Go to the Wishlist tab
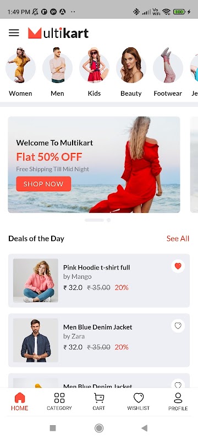The height and width of the screenshot is (440, 198). pyautogui.click(x=138, y=402)
